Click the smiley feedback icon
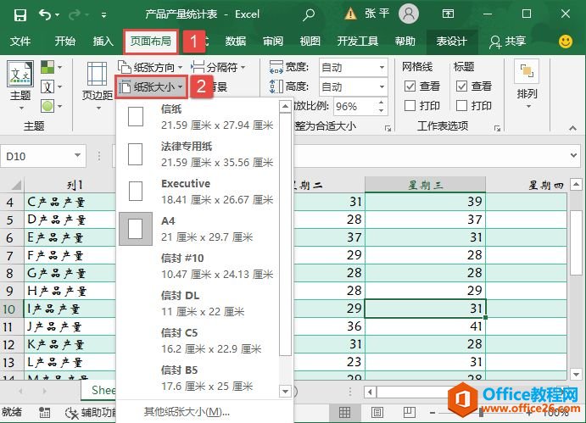Screen dimensions: 586x423 [566, 41]
